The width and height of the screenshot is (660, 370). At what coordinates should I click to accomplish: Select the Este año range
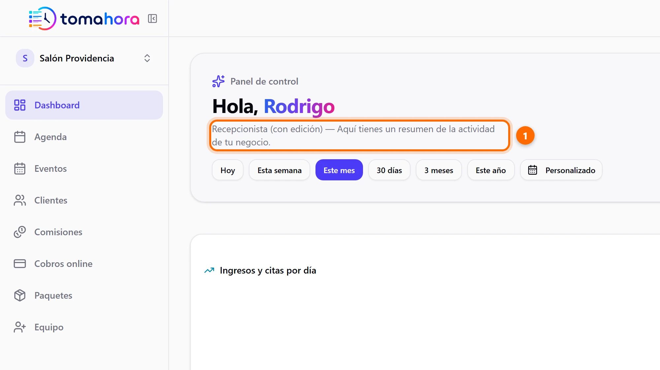point(491,170)
